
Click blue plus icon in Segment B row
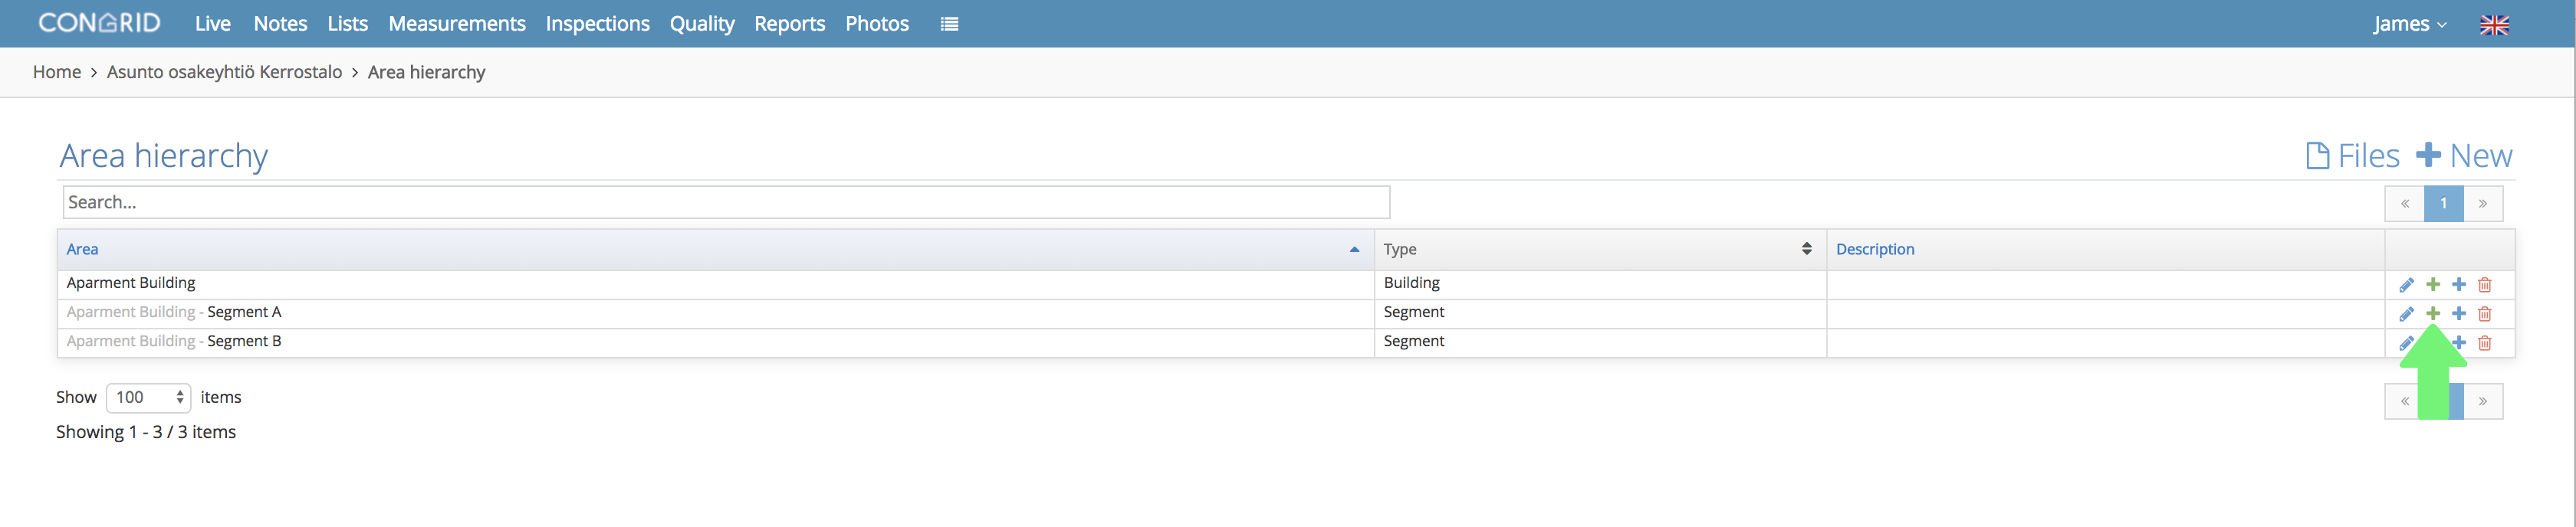point(2460,343)
